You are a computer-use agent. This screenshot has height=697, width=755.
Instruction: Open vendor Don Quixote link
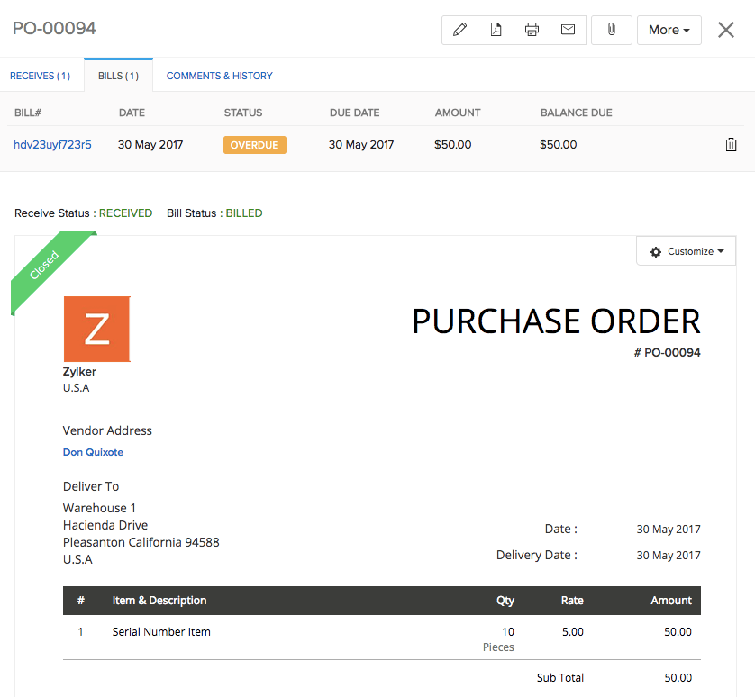click(x=93, y=452)
